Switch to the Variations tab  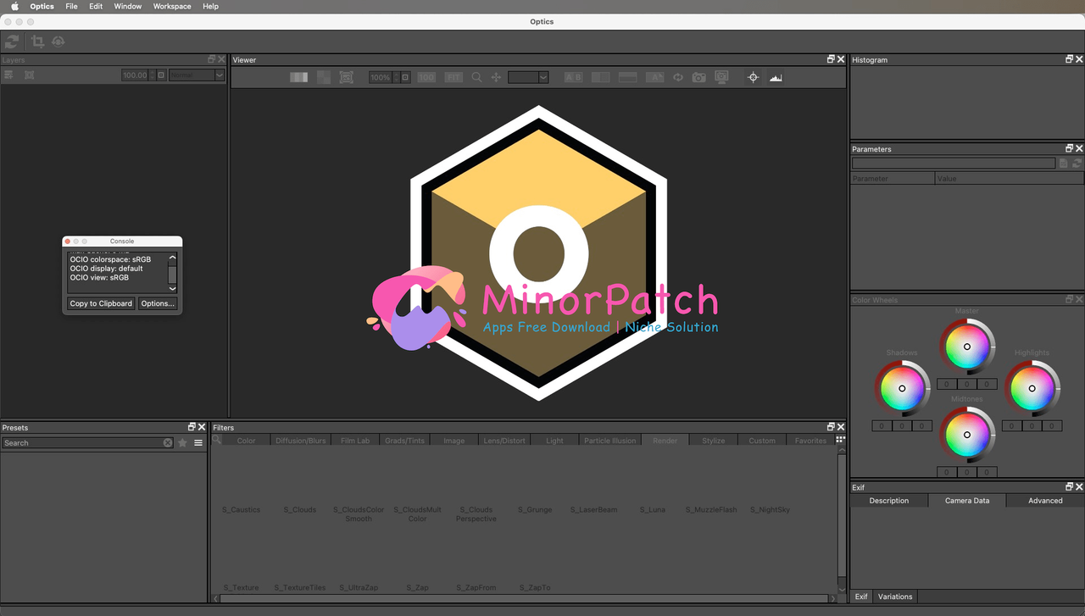(895, 597)
